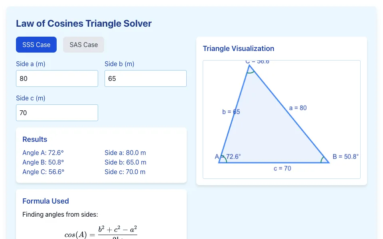Click the Formula Used heading

click(x=45, y=201)
